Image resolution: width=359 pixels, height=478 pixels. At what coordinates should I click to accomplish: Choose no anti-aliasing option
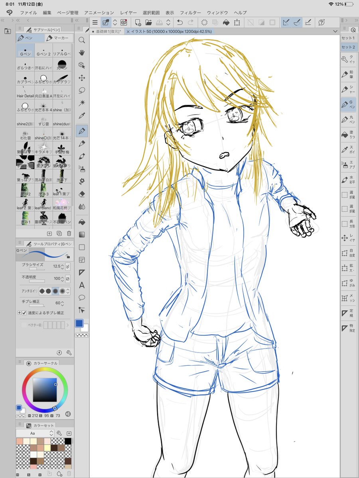[41, 291]
